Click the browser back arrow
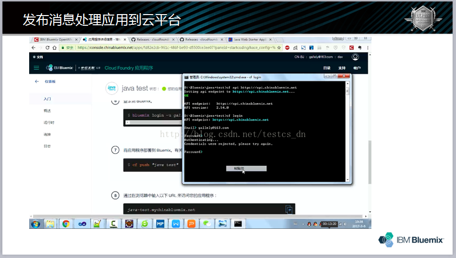Viewport: 456px width, 258px height. point(34,48)
